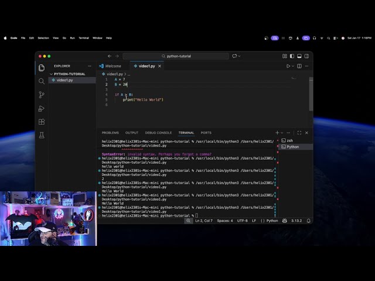Open the Help menu

point(109,38)
